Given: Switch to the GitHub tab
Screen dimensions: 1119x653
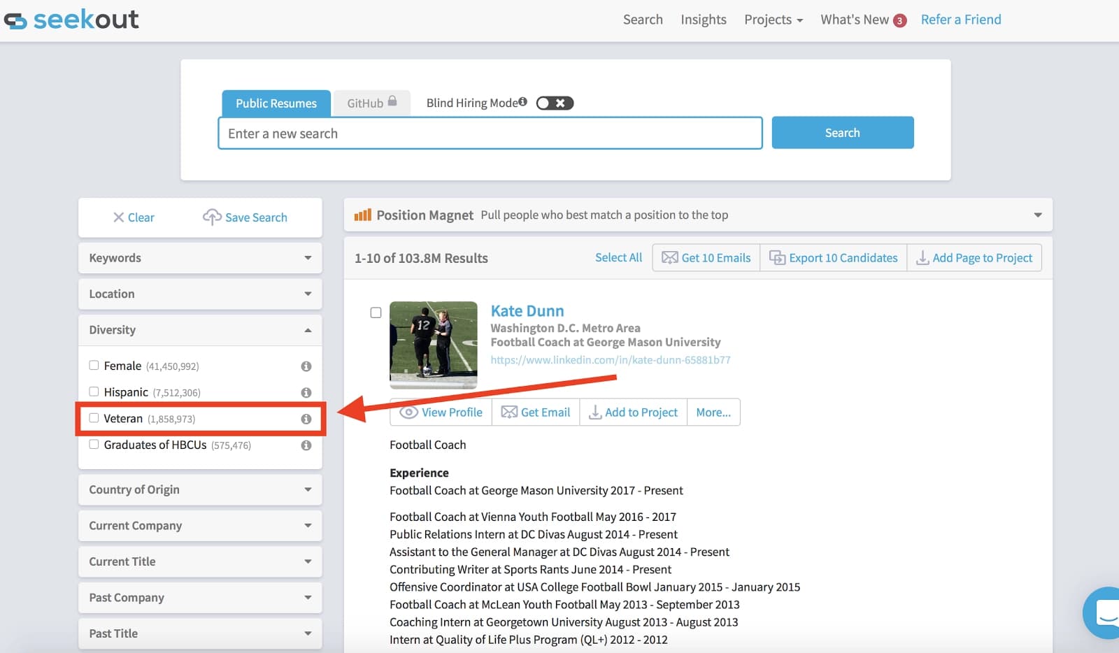Looking at the screenshot, I should (371, 103).
